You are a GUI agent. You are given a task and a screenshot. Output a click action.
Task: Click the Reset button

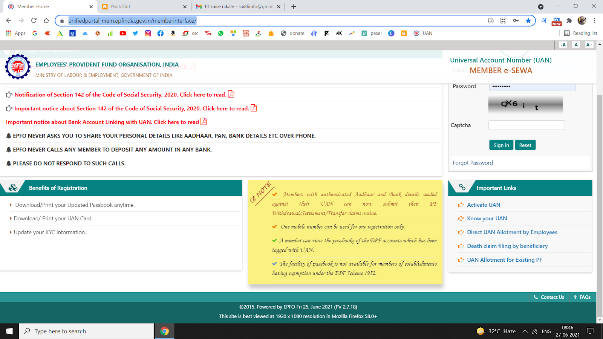pos(525,145)
